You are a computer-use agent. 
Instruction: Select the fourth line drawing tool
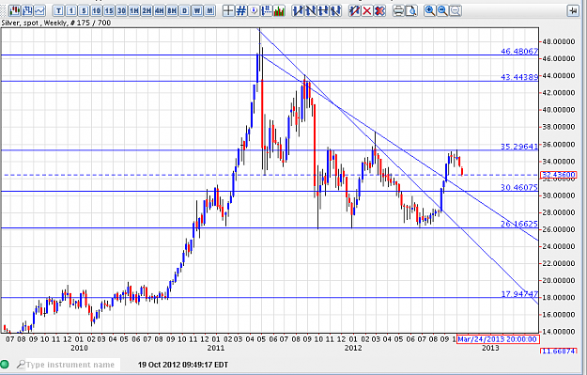(x=336, y=11)
